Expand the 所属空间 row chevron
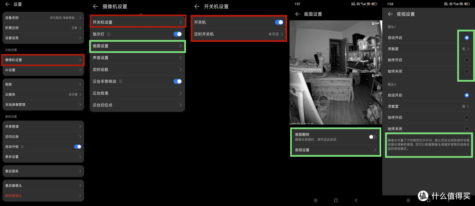 (80, 28)
